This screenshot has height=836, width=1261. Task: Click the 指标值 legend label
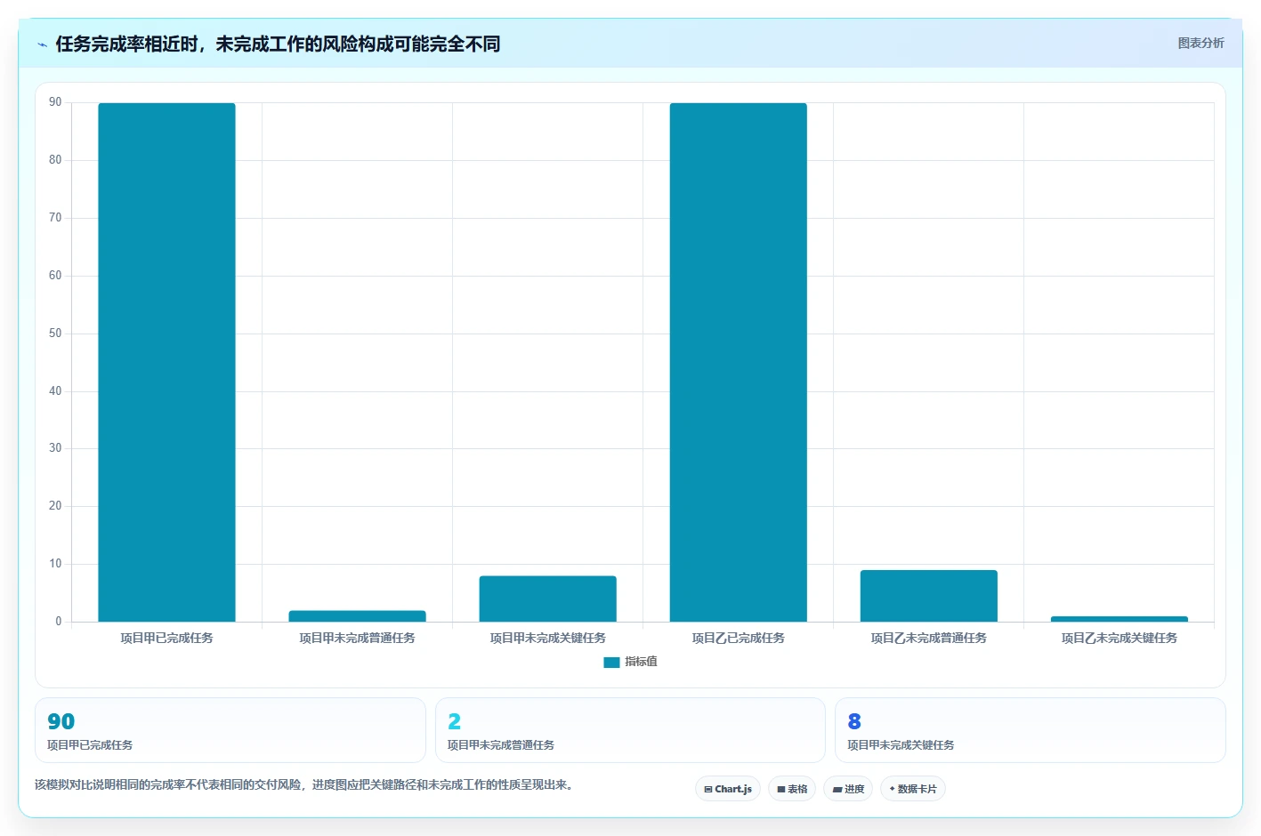click(x=641, y=662)
